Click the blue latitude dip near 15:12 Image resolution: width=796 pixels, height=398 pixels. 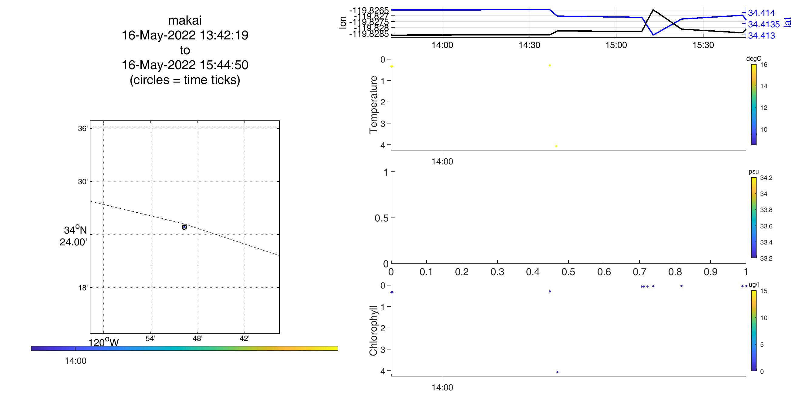[653, 34]
